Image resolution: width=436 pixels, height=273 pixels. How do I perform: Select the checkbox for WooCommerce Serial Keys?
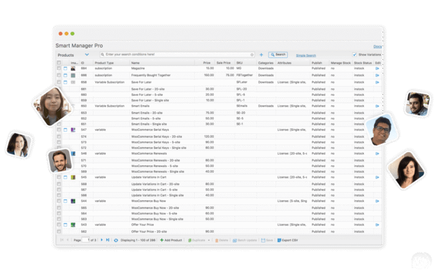point(59,130)
